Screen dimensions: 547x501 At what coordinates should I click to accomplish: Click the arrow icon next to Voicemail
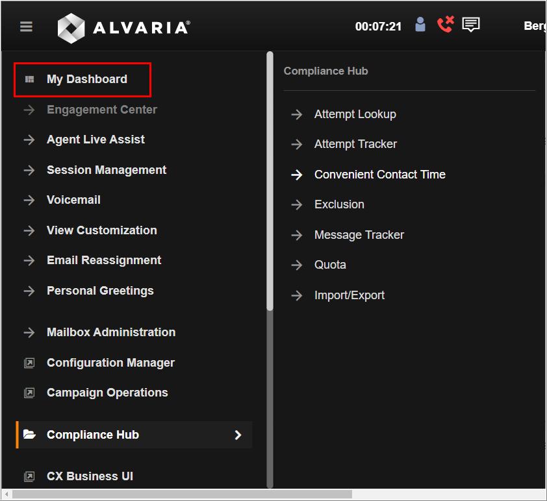[x=29, y=200]
